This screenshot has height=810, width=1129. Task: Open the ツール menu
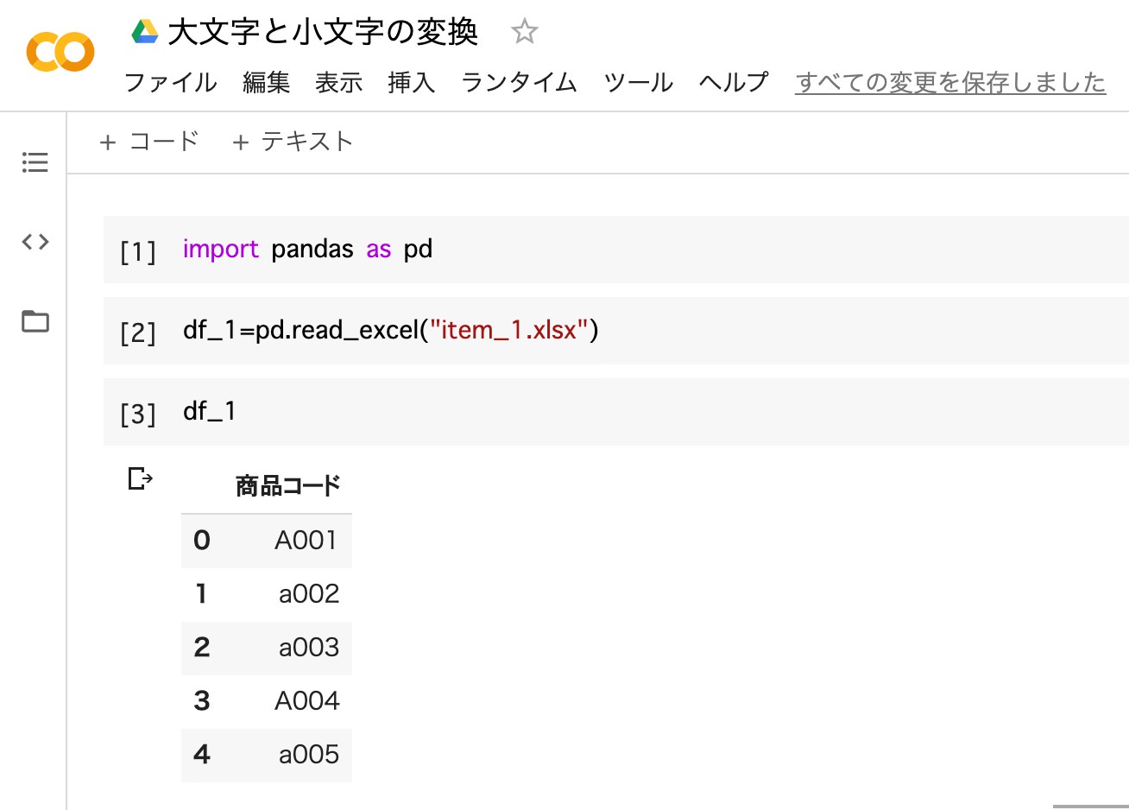click(x=638, y=83)
